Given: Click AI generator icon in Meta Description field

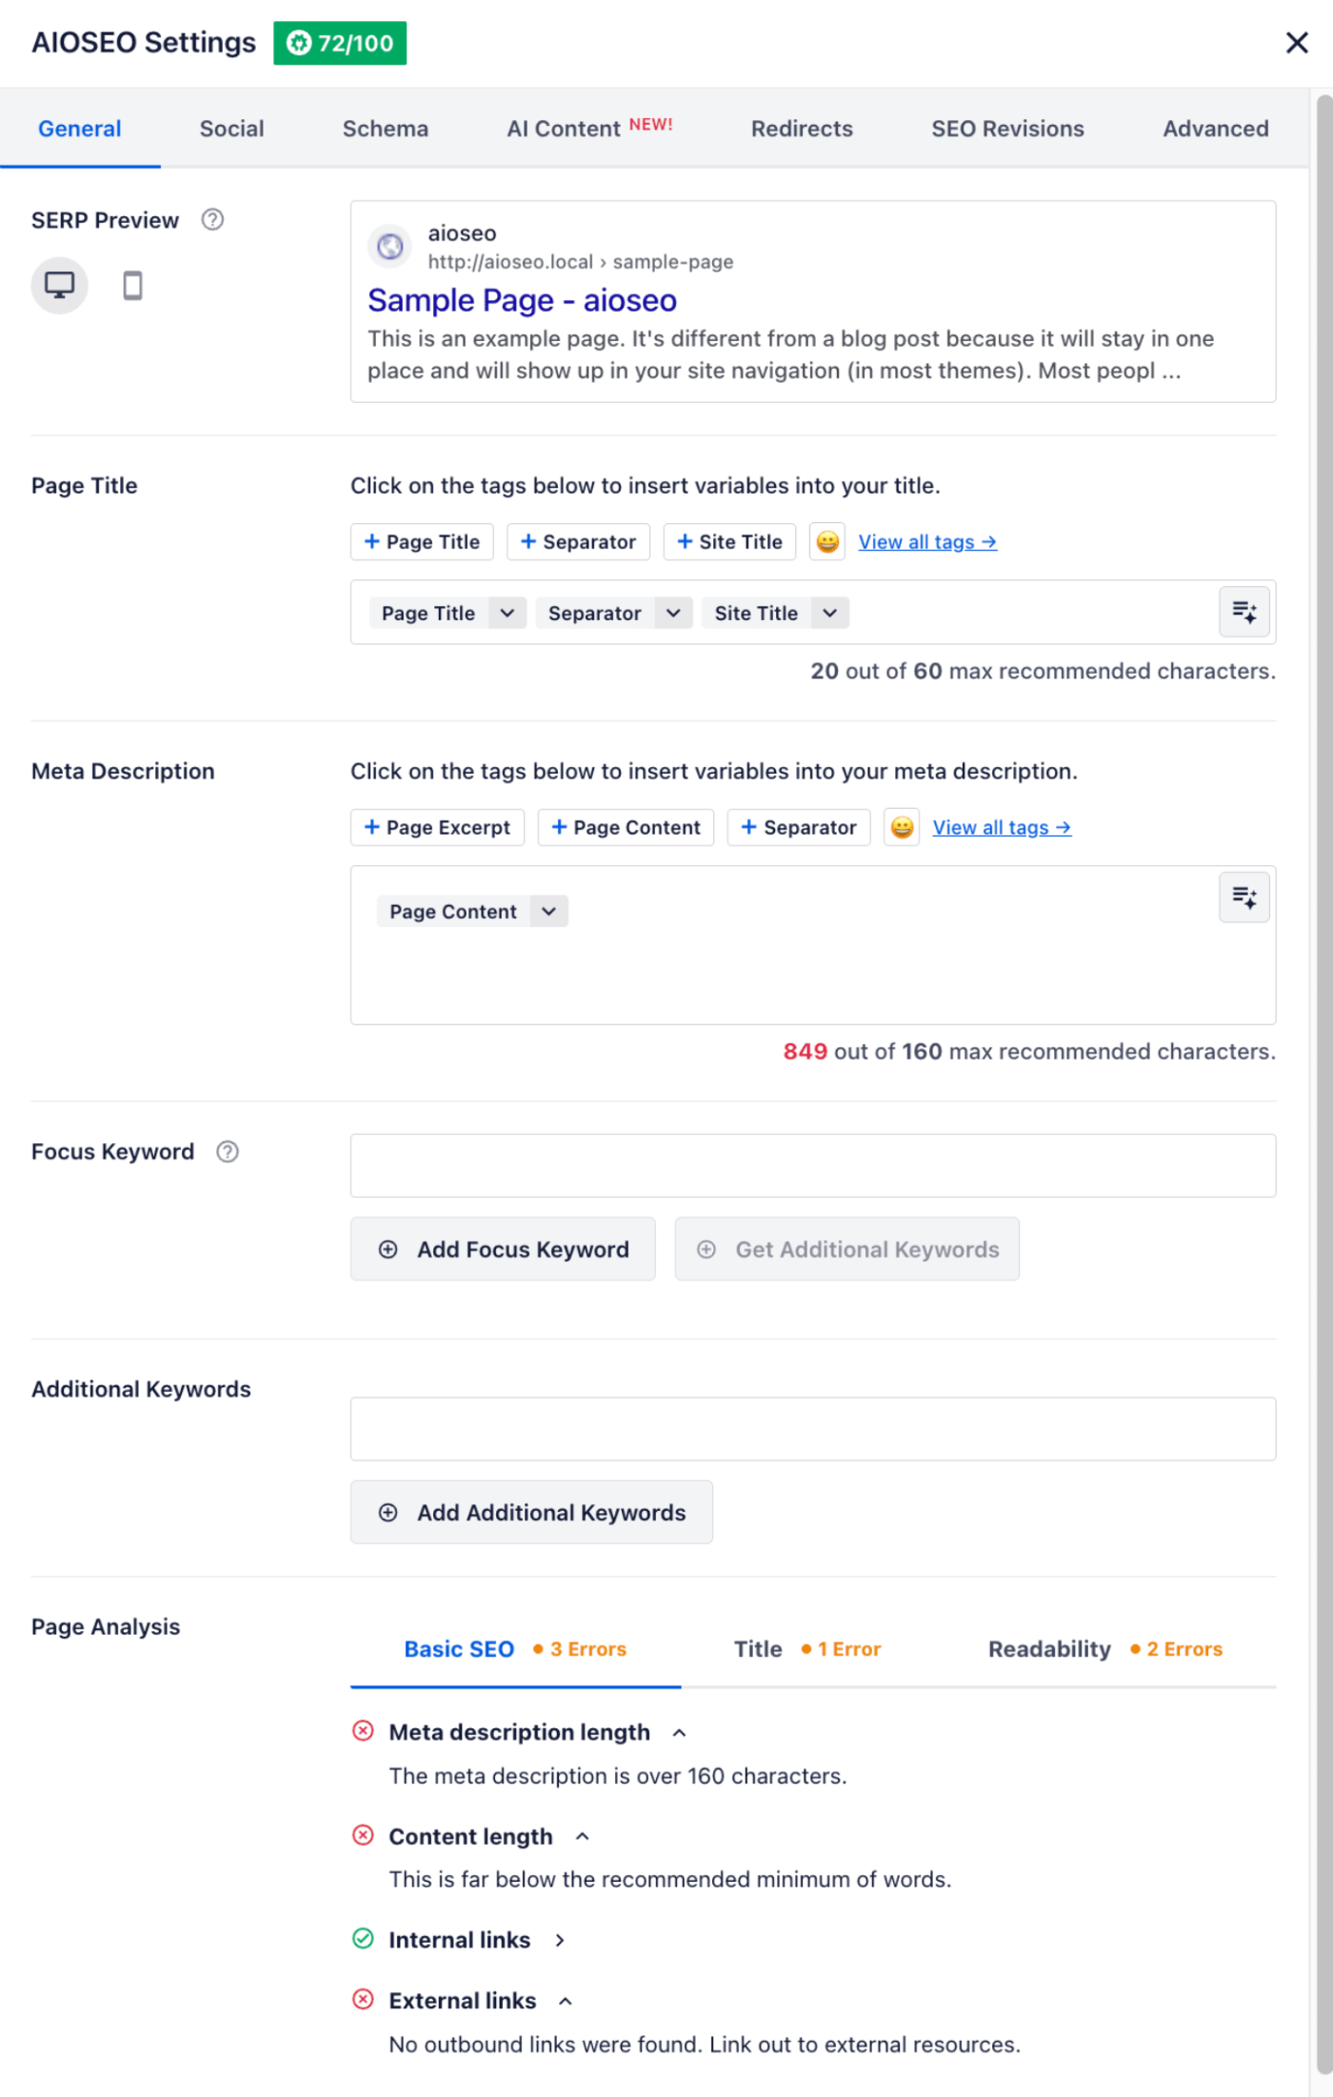Looking at the screenshot, I should (x=1244, y=897).
